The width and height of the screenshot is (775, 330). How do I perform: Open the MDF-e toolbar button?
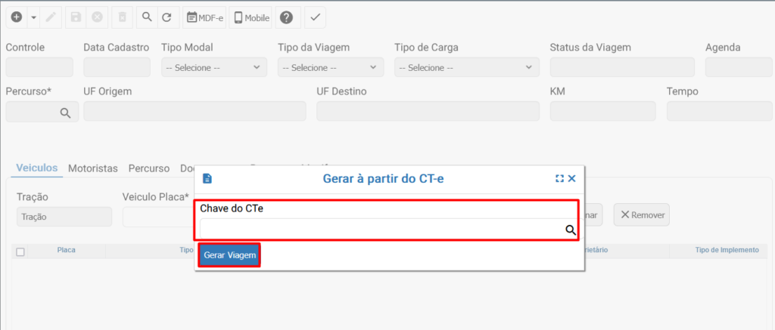tap(204, 17)
